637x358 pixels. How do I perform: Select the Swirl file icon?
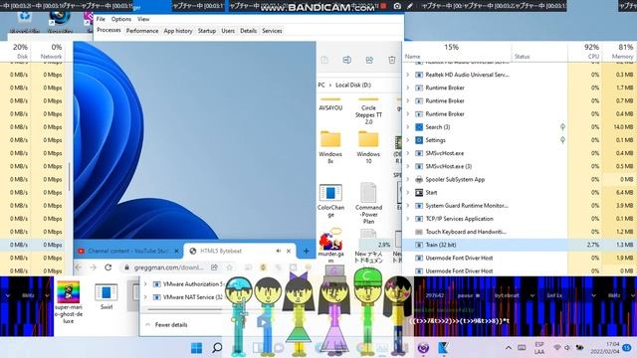[106, 292]
